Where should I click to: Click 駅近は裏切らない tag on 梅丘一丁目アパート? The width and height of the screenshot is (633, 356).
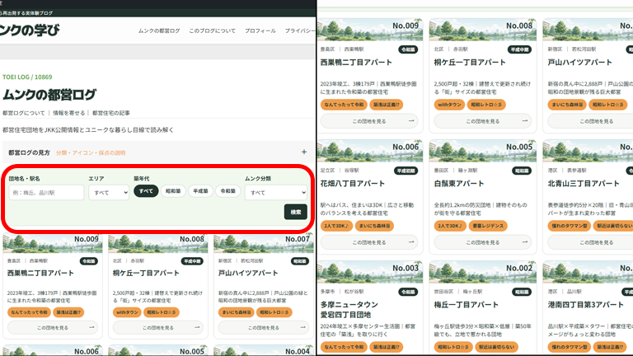[496, 347]
